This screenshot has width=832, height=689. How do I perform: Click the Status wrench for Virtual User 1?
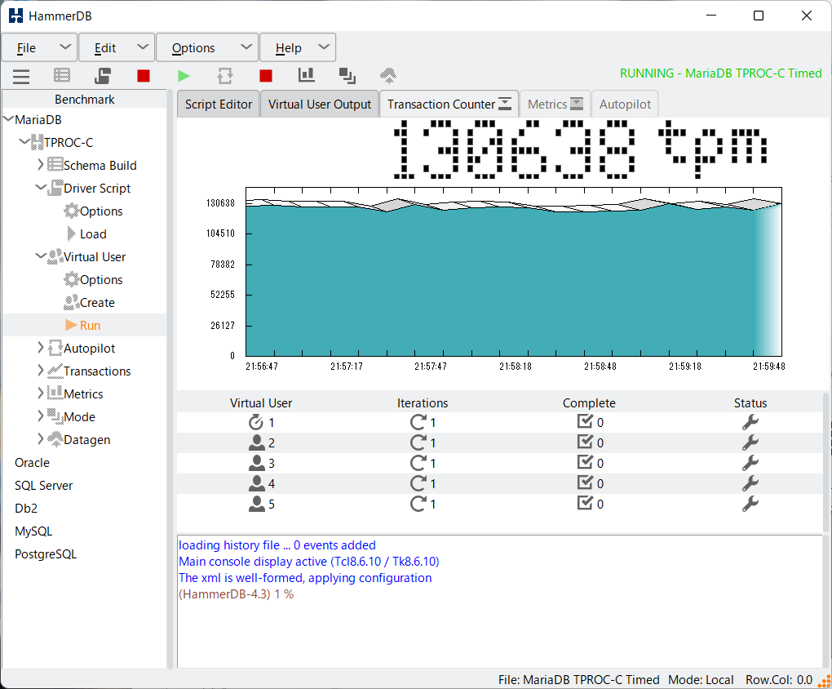pos(750,422)
